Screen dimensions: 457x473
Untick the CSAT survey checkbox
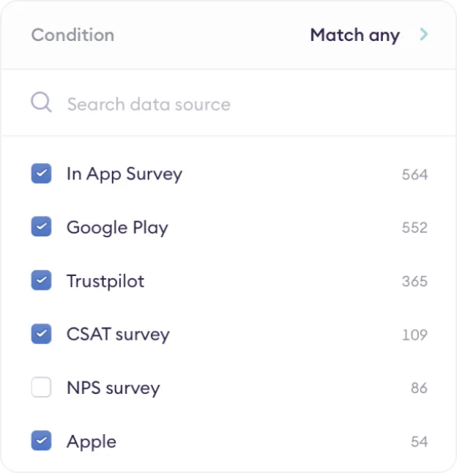point(41,335)
